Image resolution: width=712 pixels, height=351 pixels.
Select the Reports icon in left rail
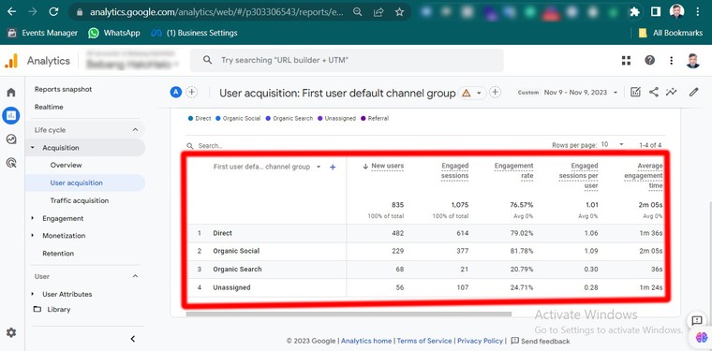pyautogui.click(x=11, y=116)
